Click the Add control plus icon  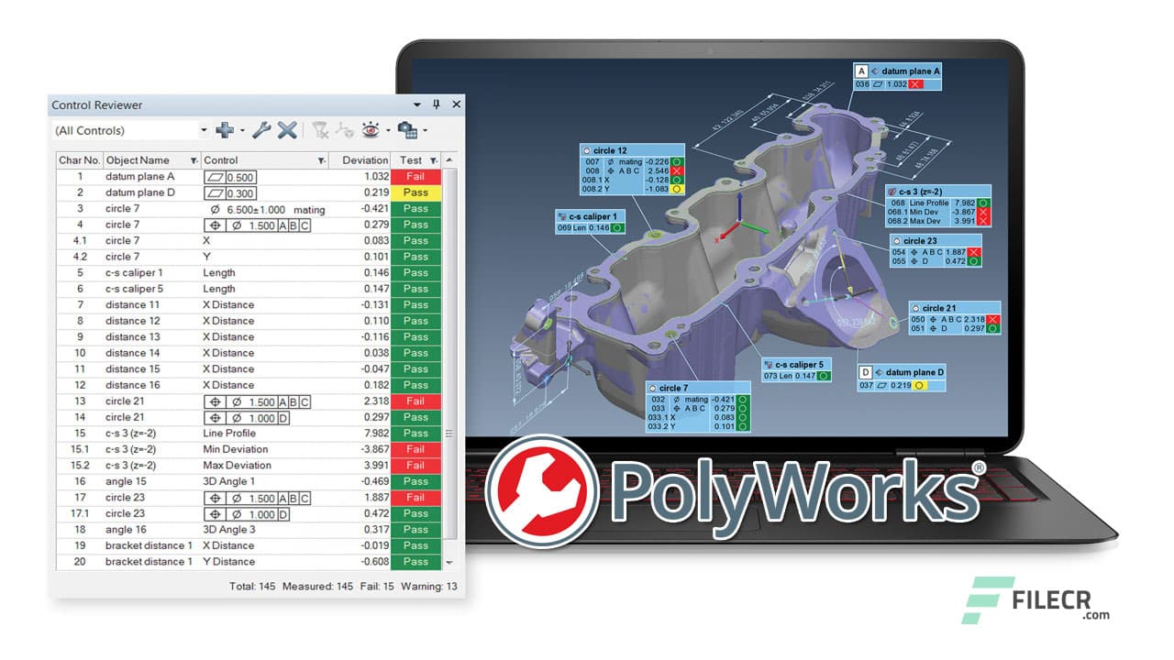pos(225,131)
